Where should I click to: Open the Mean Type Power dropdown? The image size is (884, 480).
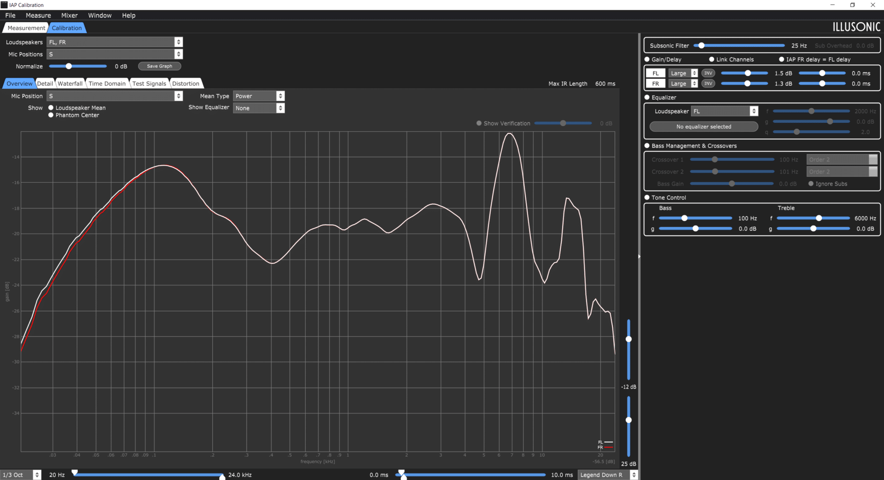pyautogui.click(x=259, y=96)
